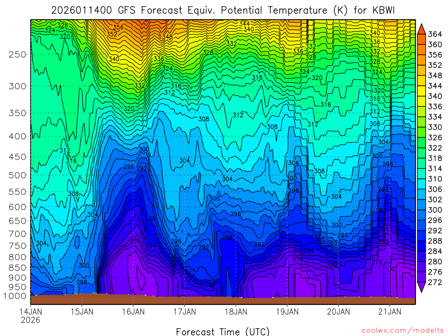Click the 400 pressure axis label
Viewport: 448px width, 336px height.
17,136
